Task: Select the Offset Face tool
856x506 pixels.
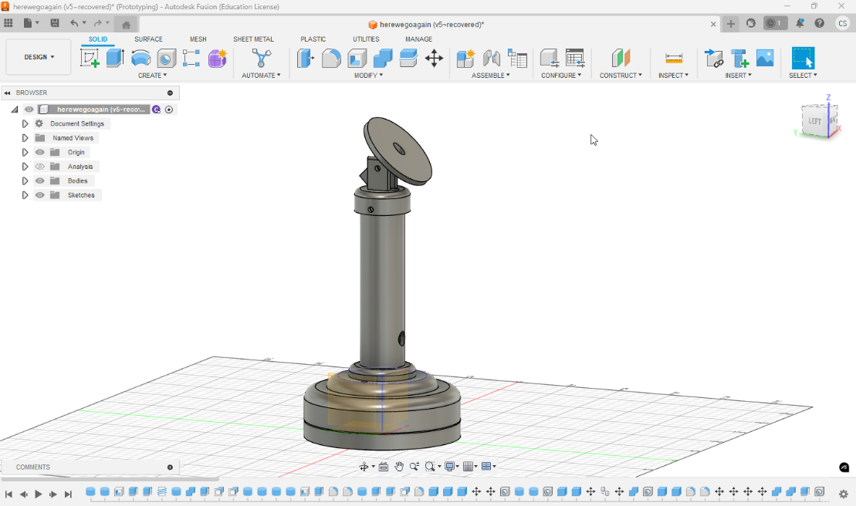Action: (408, 58)
